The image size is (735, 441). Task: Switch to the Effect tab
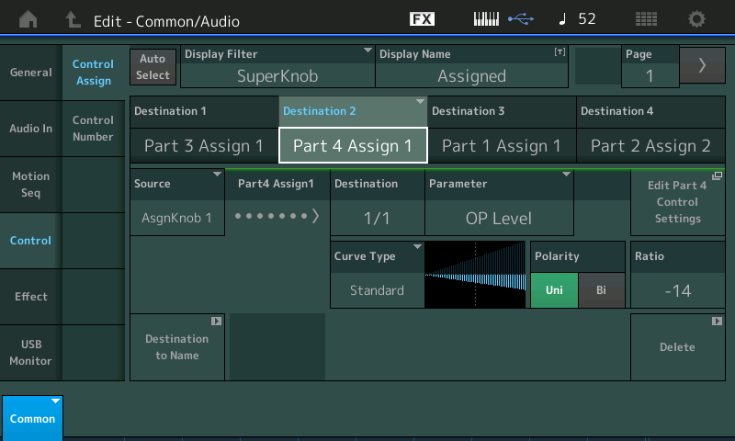tap(31, 297)
